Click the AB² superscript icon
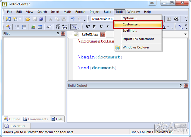Viewport: 191px width, 137px height. [49, 27]
